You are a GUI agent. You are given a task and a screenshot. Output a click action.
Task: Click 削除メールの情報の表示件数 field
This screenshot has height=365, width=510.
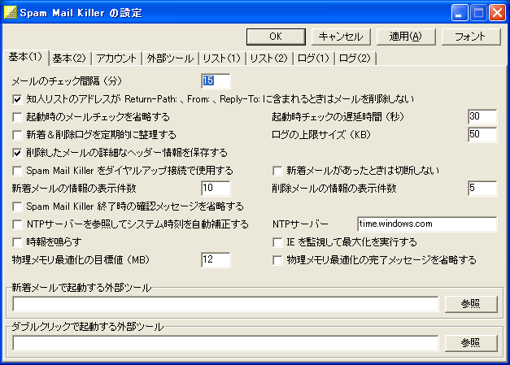click(x=482, y=188)
